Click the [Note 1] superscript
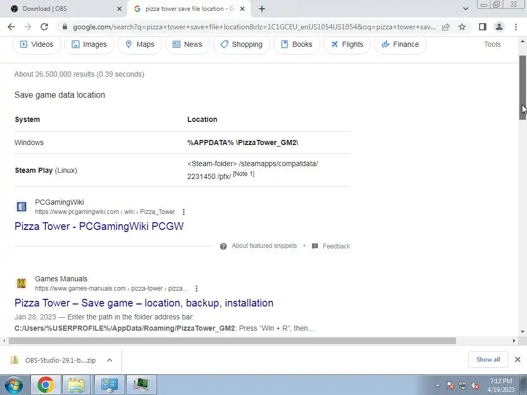Viewport: 527px width, 395px height. click(243, 174)
